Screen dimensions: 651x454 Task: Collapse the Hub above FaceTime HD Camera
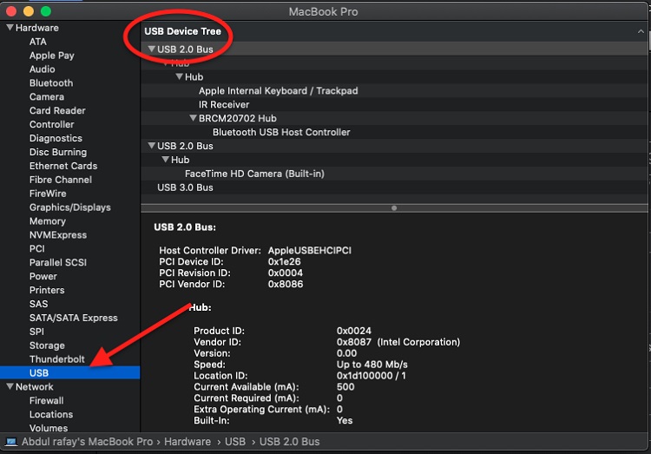tap(165, 160)
